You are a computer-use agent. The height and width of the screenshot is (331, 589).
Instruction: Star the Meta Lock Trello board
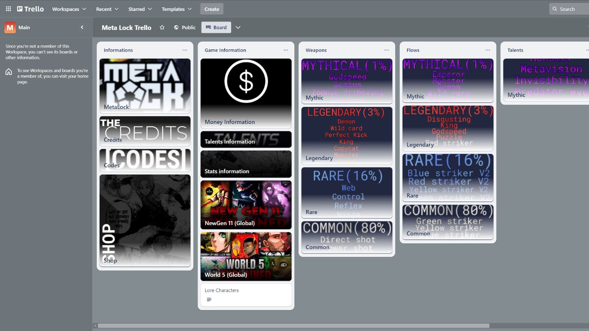click(x=162, y=27)
